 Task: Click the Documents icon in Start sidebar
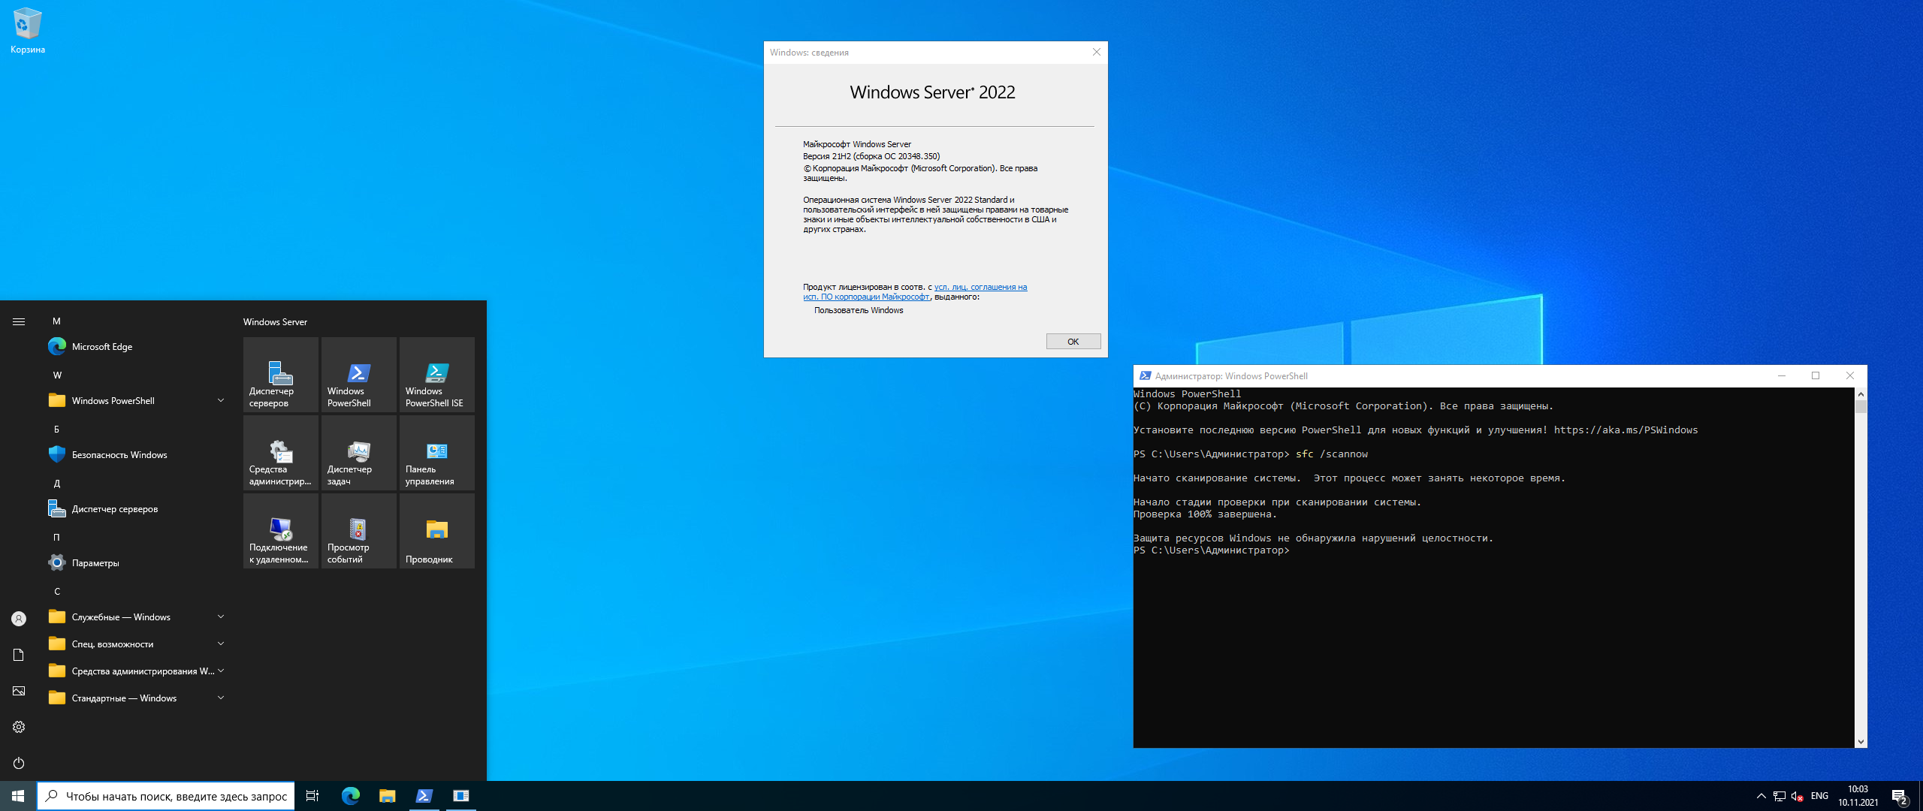coord(19,655)
